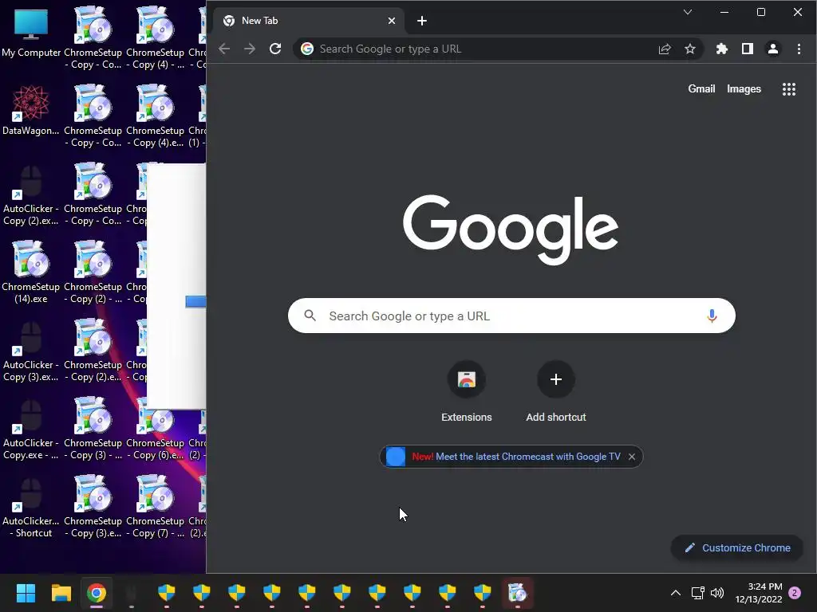The image size is (817, 612).
Task: Click the Chromecast with Google TV promo link
Action: (528, 457)
